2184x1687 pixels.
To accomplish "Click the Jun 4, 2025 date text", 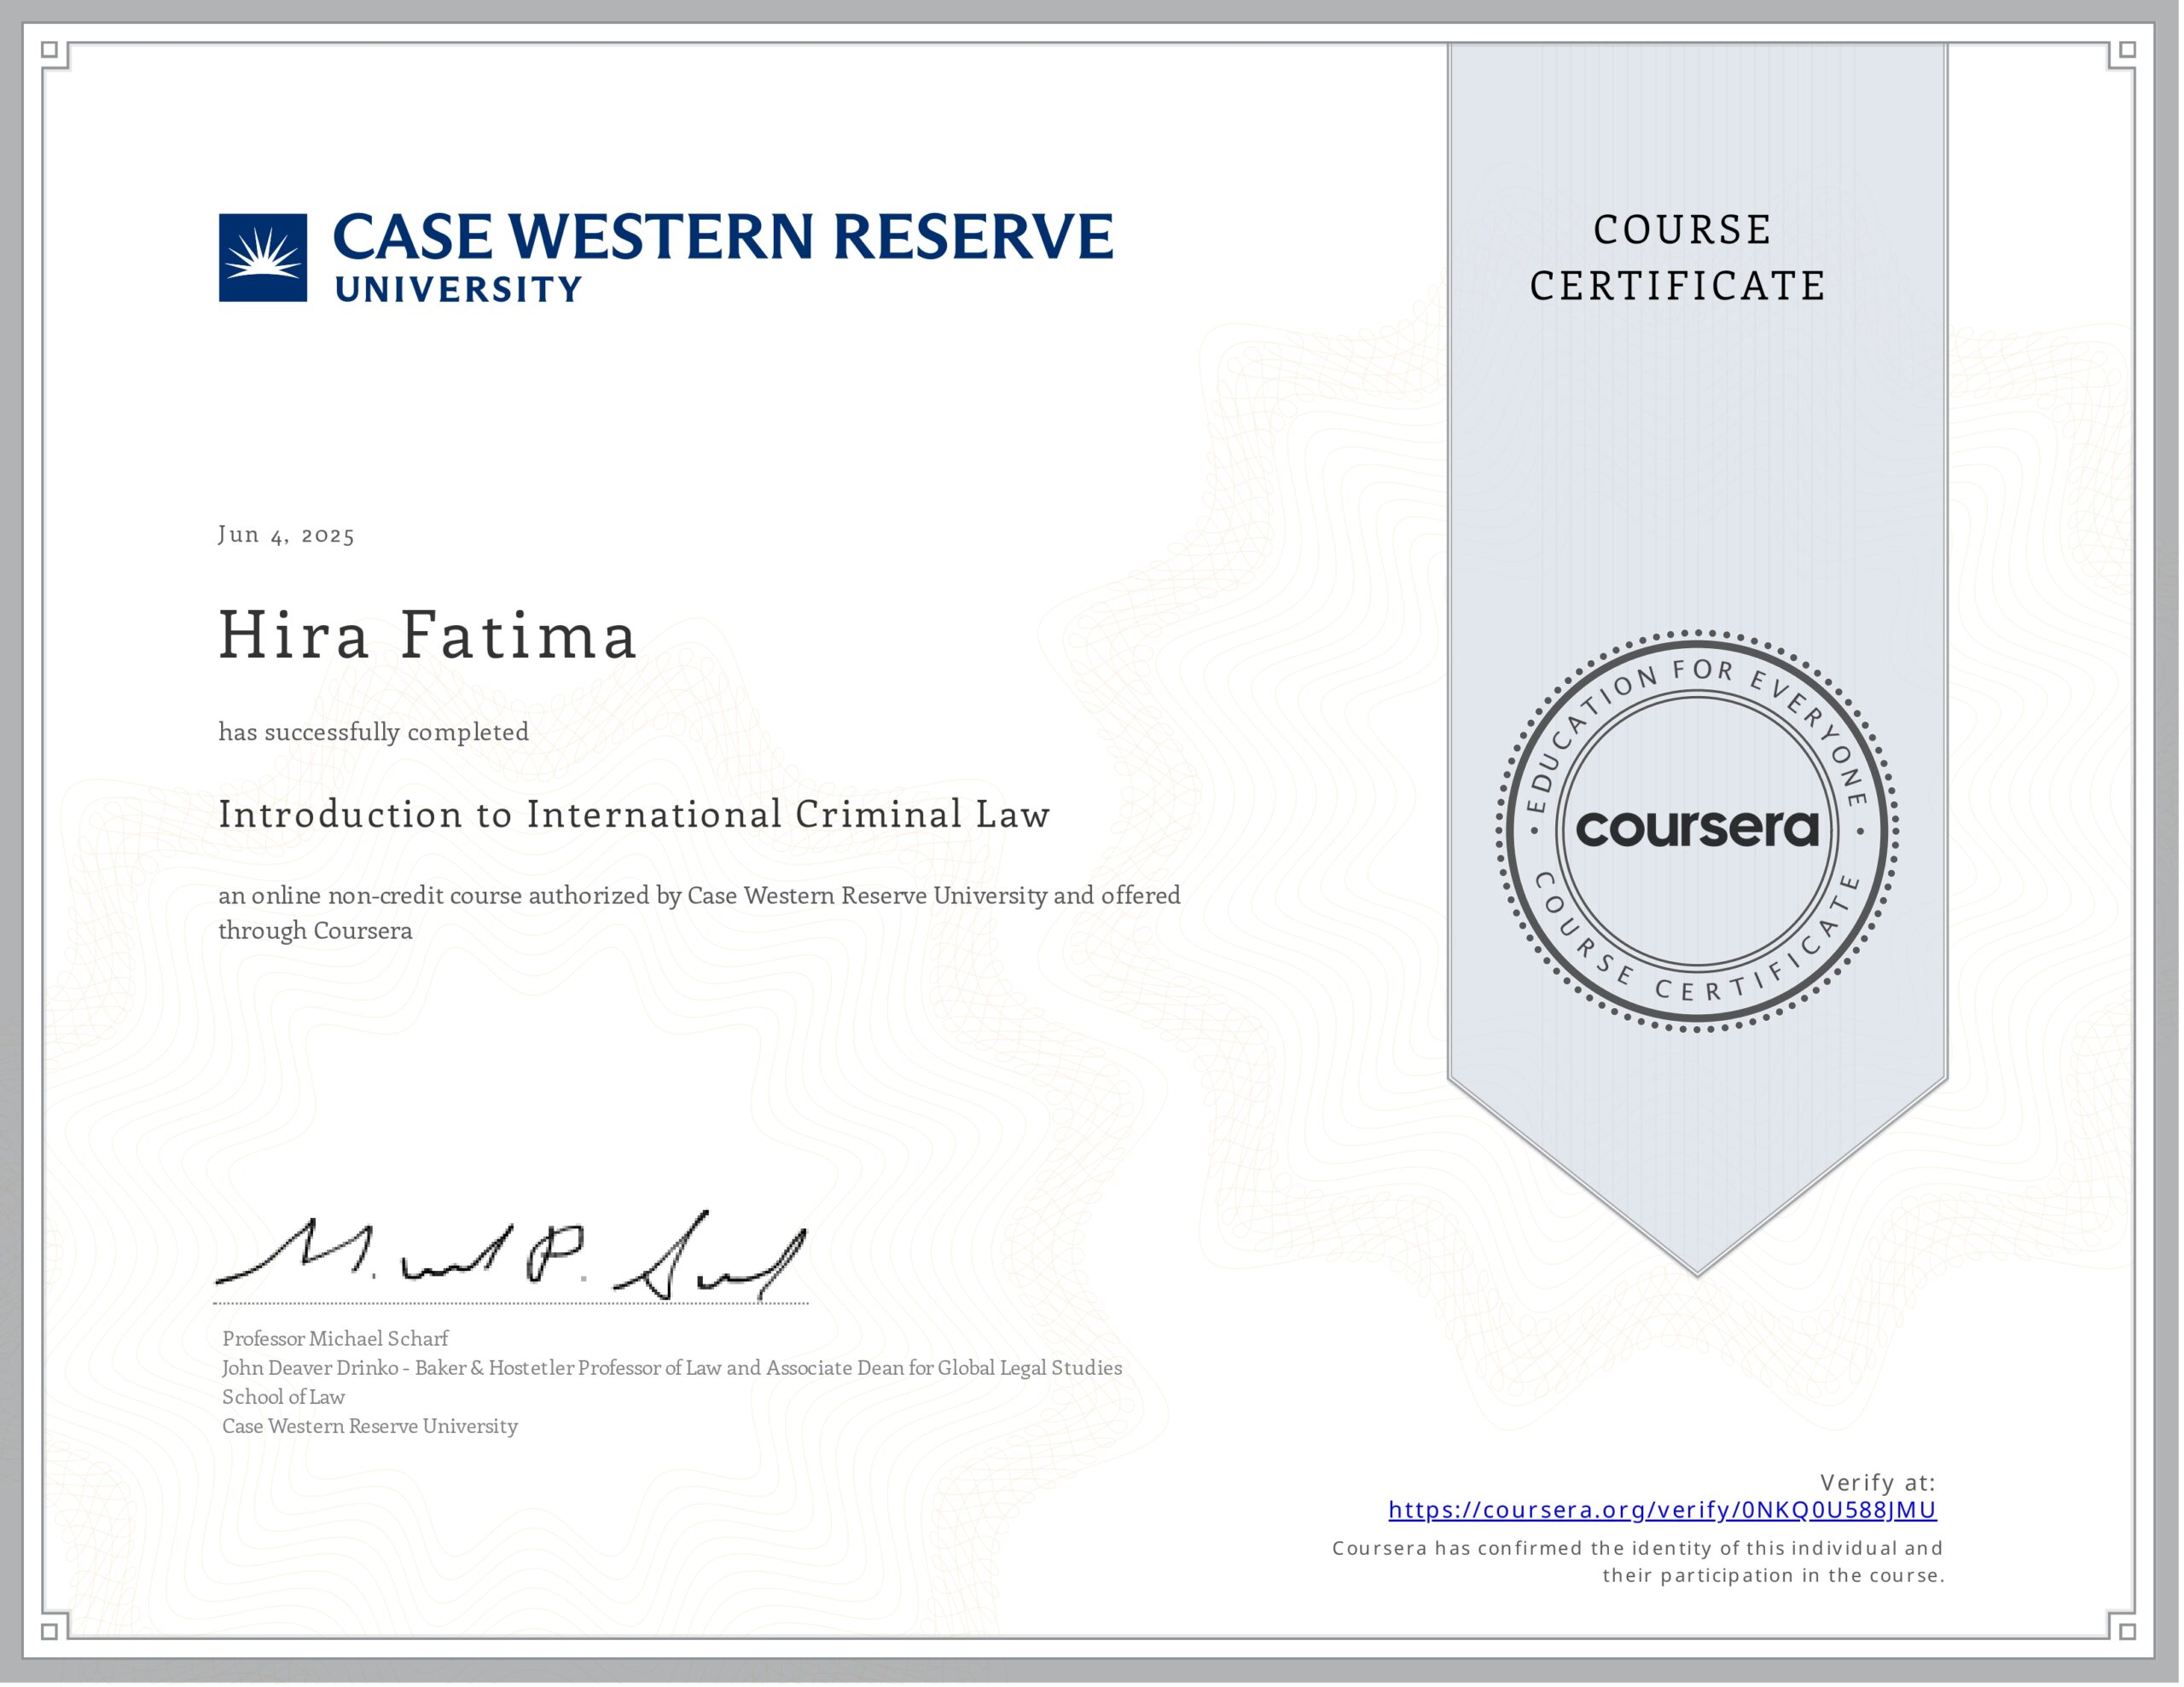I will pos(286,535).
